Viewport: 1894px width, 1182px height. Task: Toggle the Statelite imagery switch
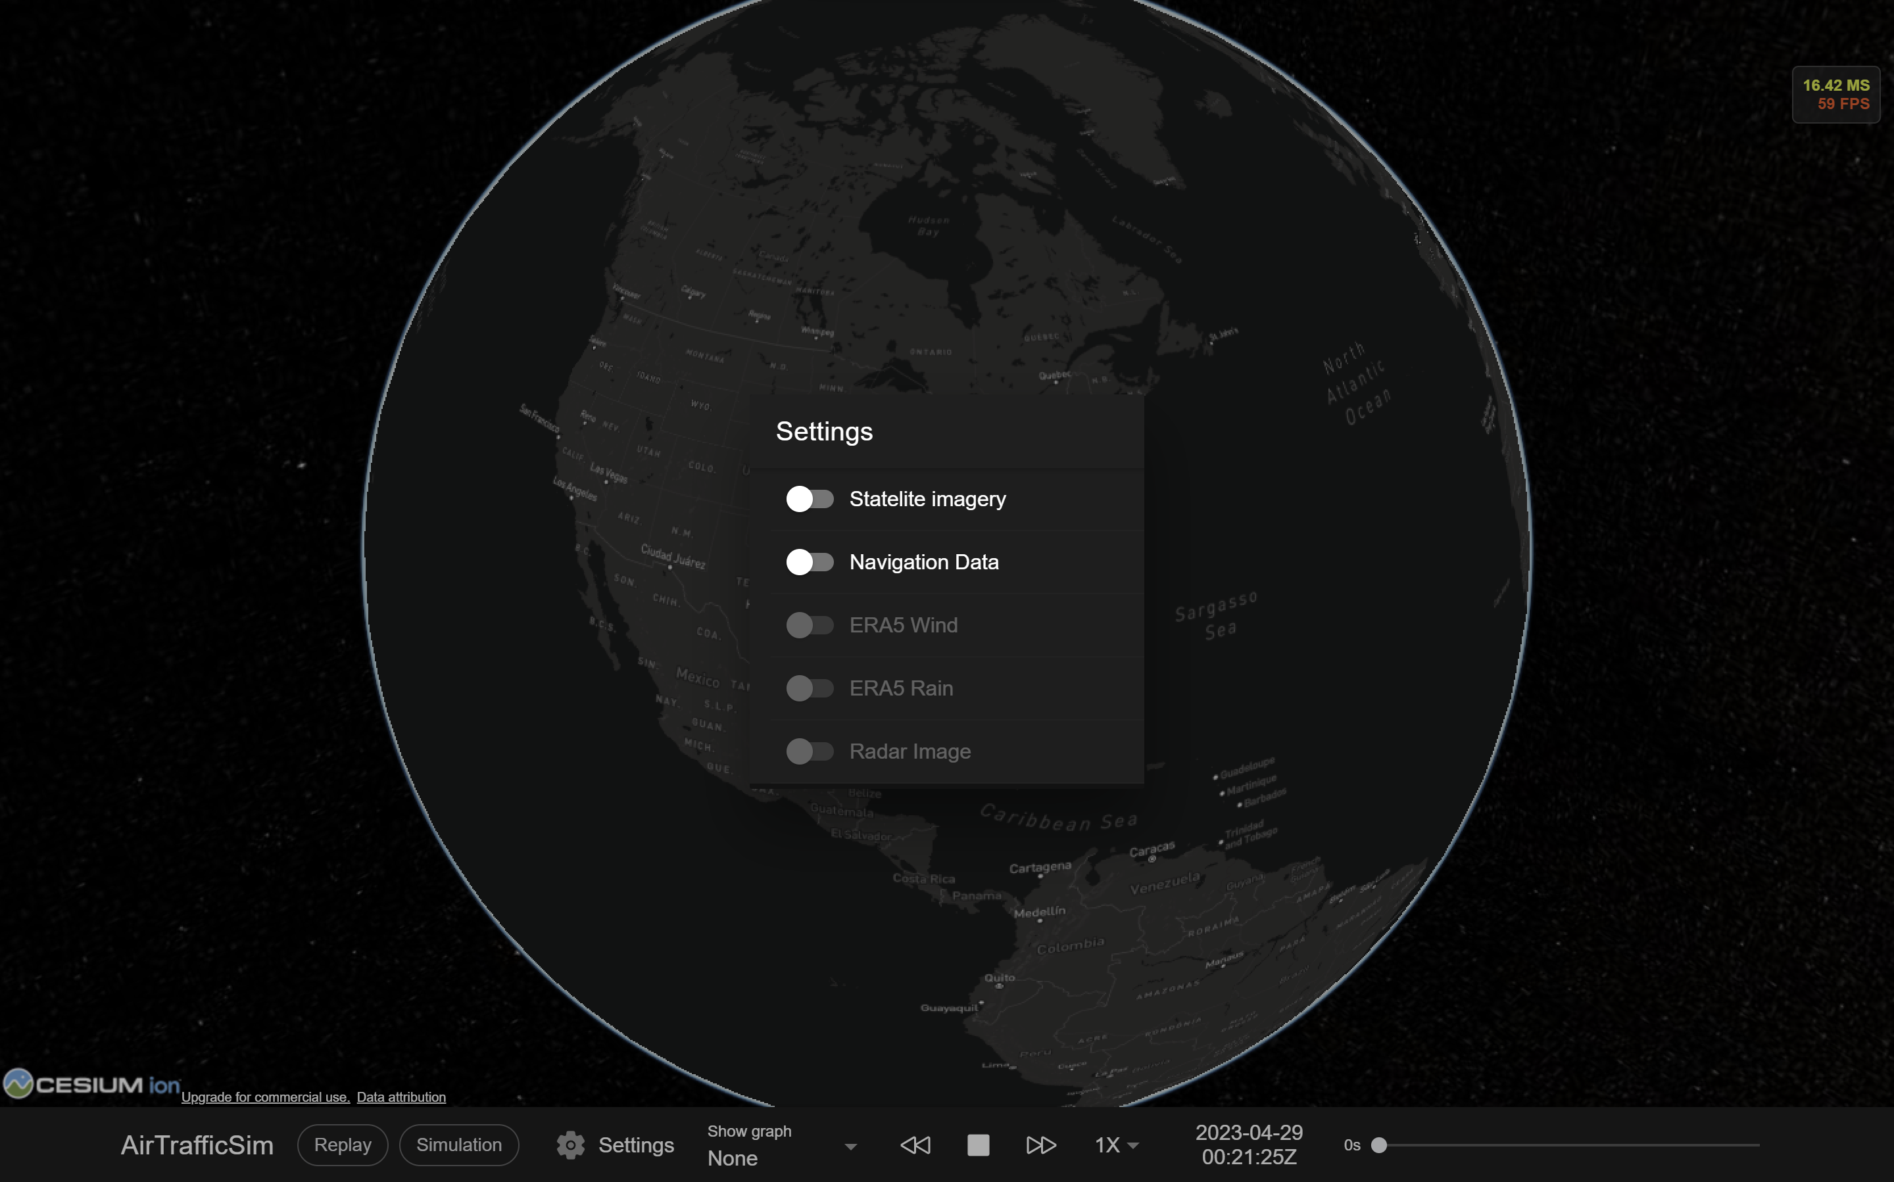810,499
